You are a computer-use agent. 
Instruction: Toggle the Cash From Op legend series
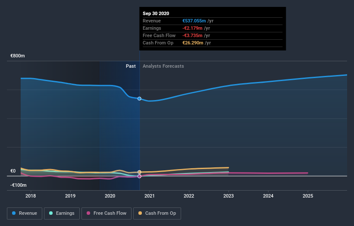coord(157,213)
